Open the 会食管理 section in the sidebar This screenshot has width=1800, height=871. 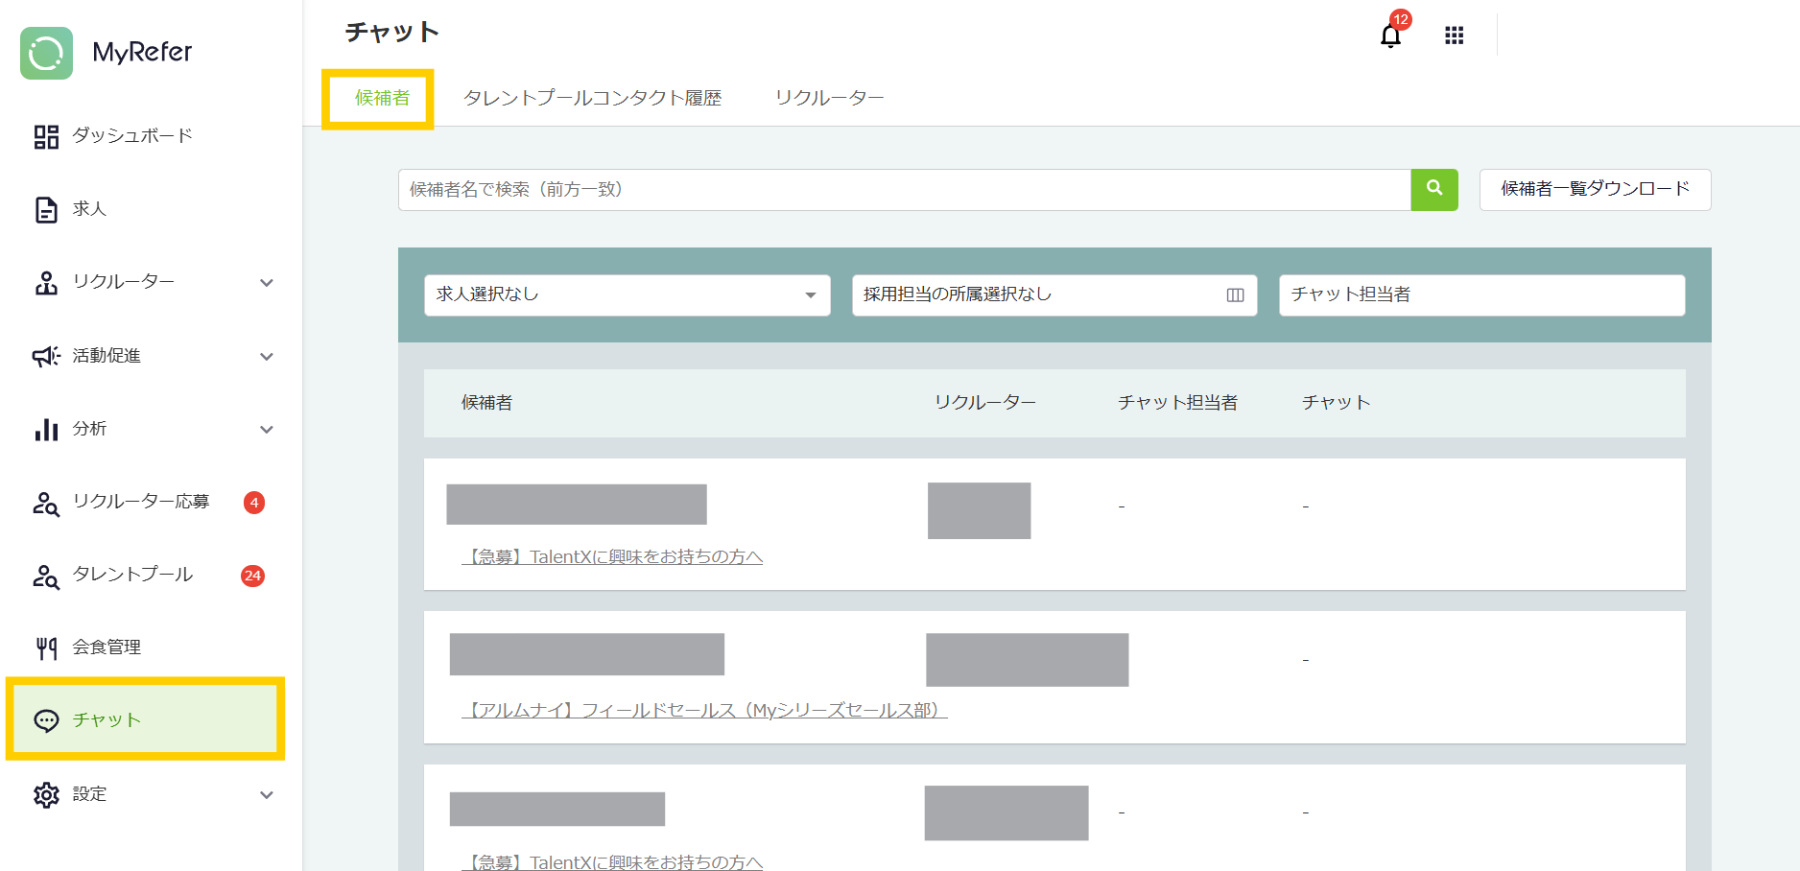pos(107,647)
